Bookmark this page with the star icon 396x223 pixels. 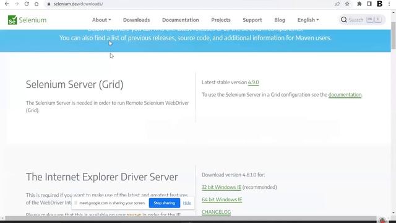(x=347, y=4)
